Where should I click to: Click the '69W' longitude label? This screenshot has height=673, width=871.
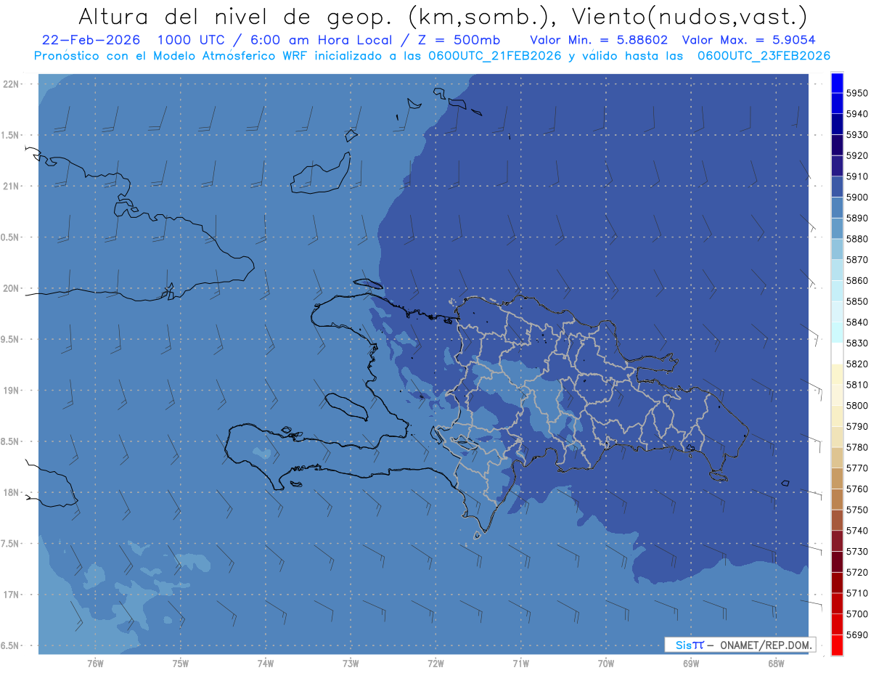[x=691, y=664]
